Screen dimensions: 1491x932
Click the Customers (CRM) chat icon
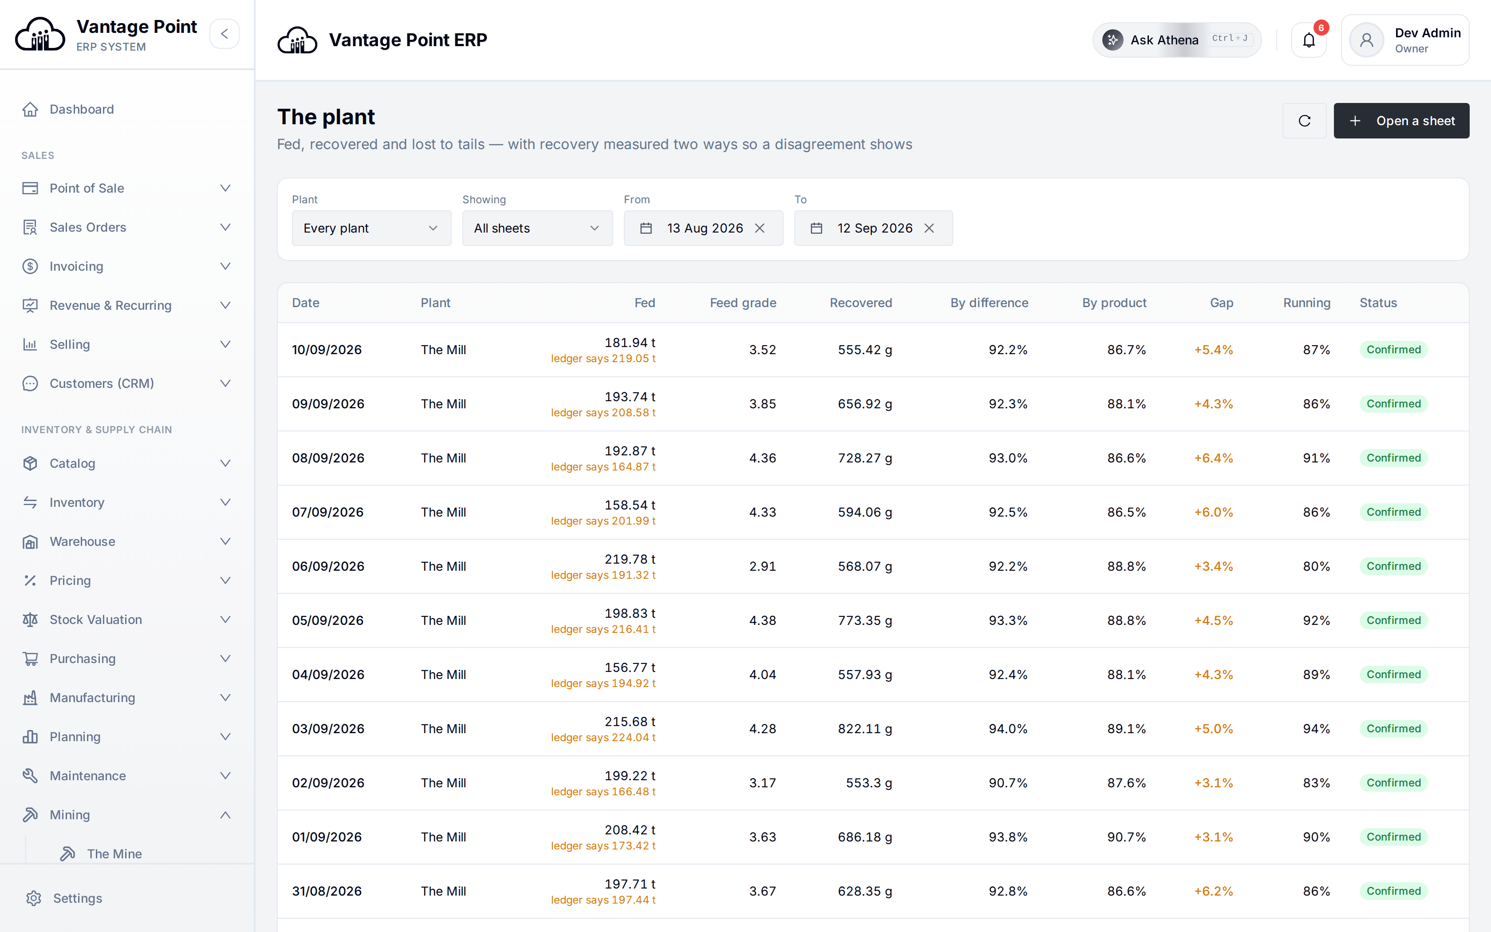click(30, 383)
